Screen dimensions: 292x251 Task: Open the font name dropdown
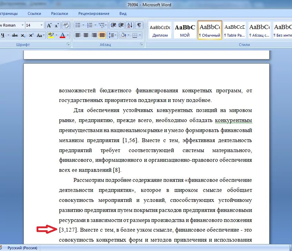[22, 25]
